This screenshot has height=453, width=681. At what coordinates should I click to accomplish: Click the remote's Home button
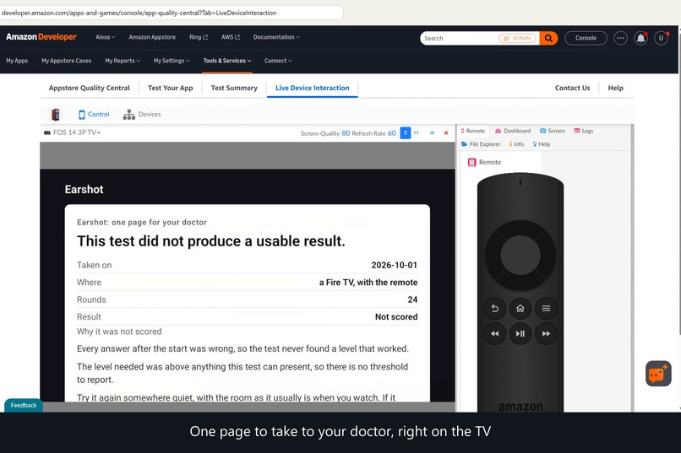pos(520,308)
